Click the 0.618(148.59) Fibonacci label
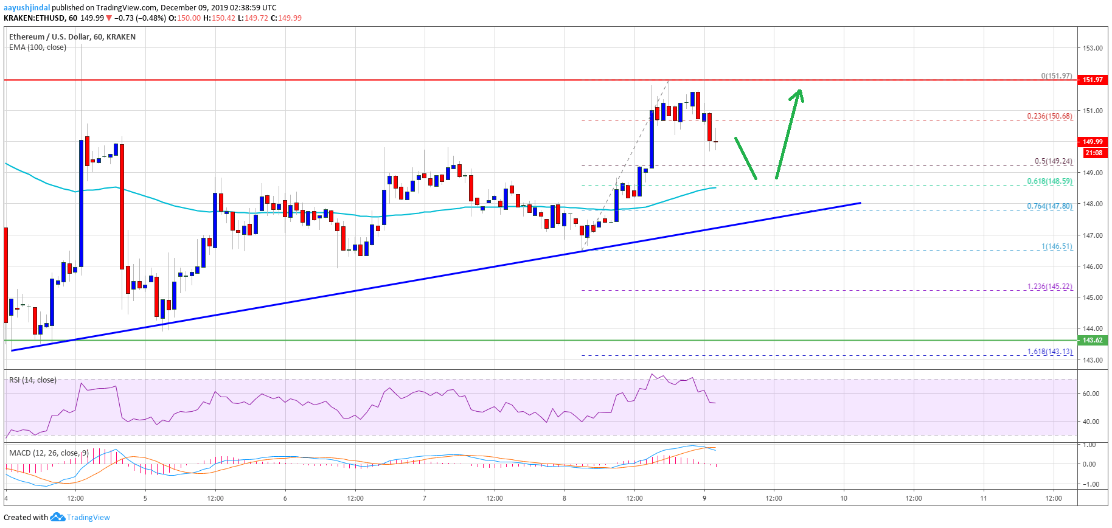 [x=1050, y=181]
